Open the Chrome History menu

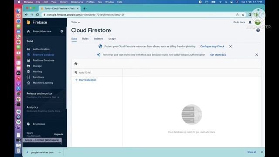click(64, 2)
